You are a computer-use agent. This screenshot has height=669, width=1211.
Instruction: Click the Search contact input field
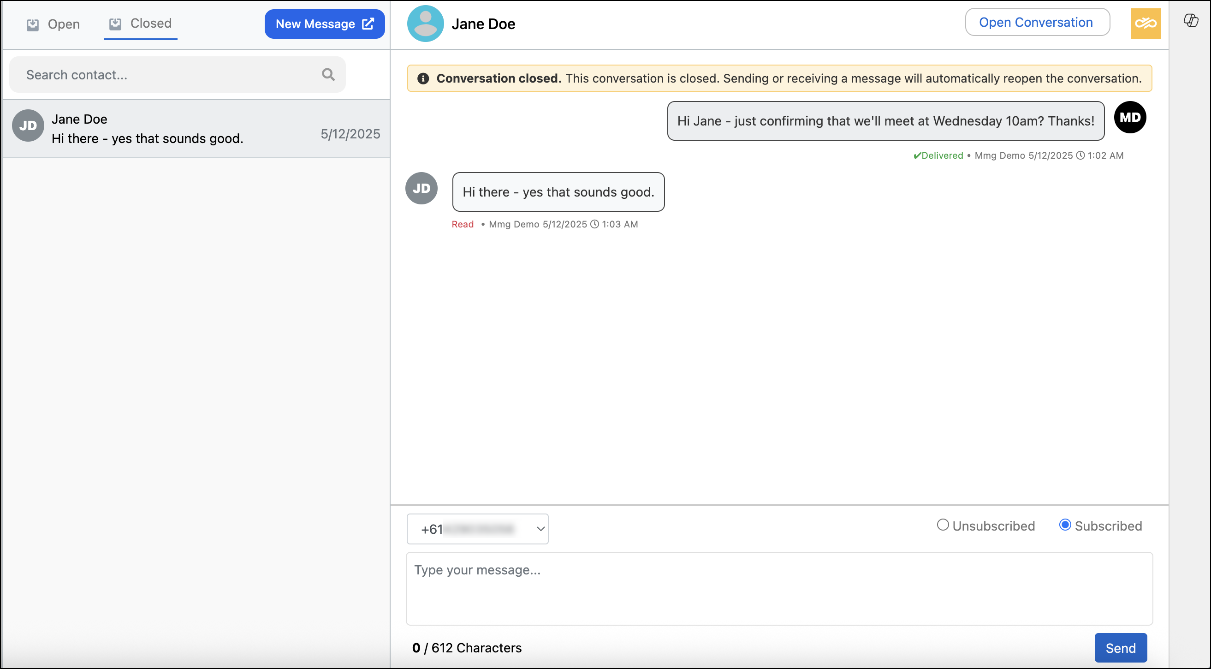click(x=165, y=74)
